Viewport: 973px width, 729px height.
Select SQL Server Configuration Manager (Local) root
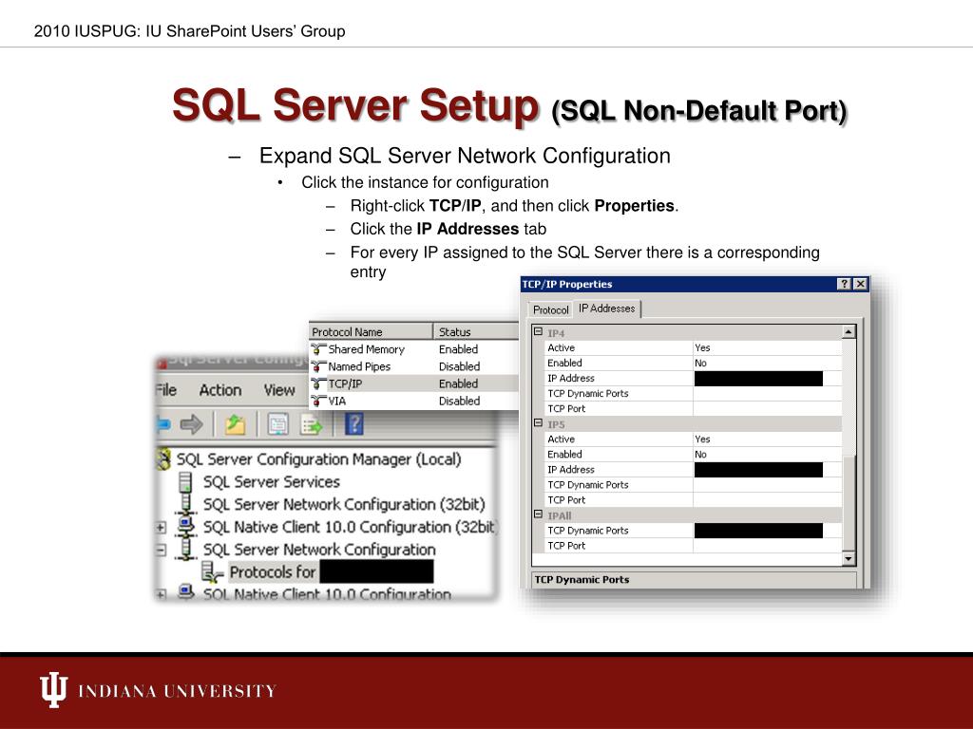(x=318, y=459)
